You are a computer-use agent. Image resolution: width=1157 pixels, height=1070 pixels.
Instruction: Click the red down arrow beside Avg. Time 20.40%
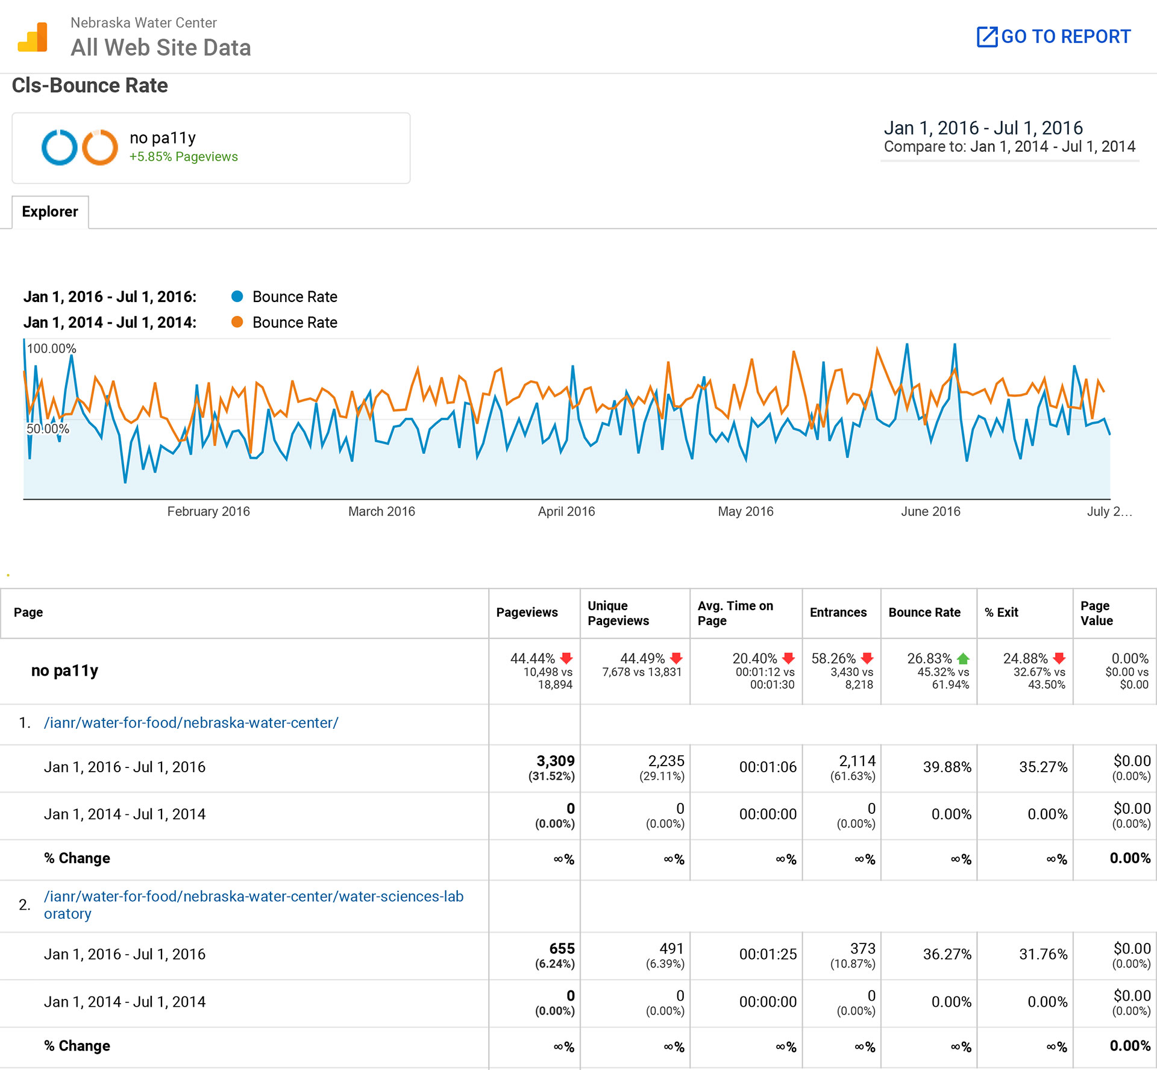pos(788,658)
